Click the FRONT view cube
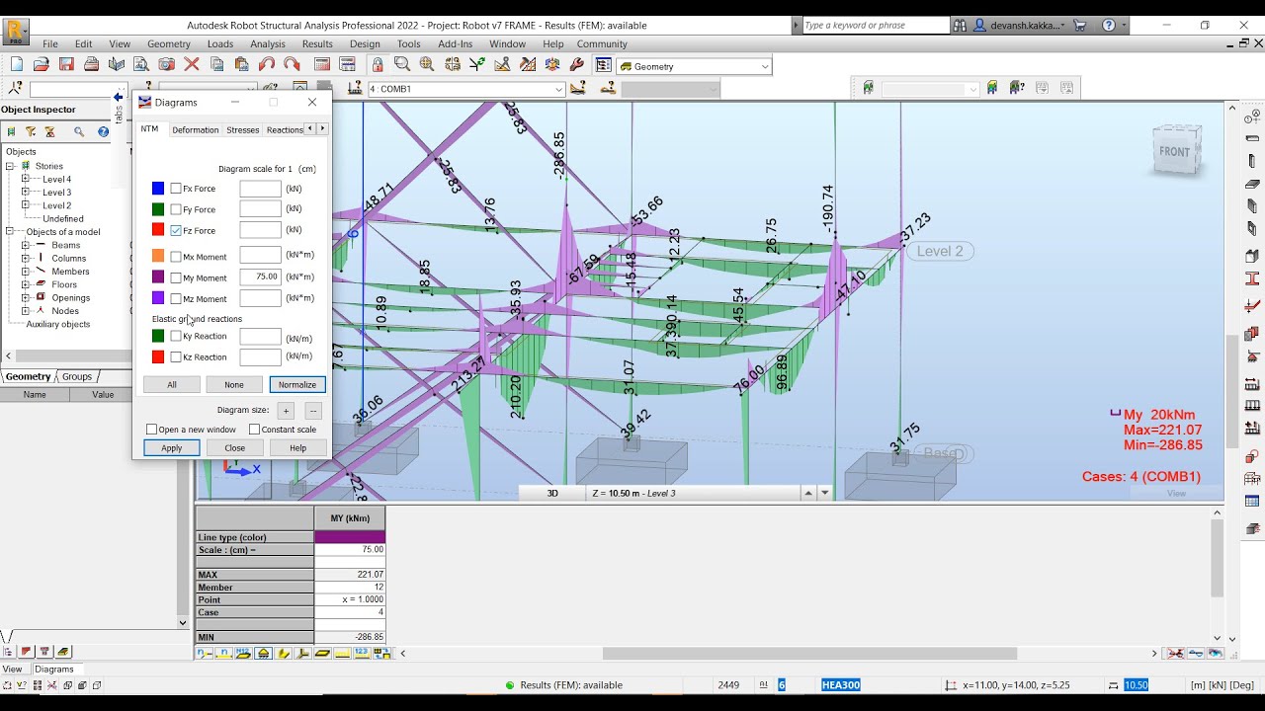The image size is (1265, 711). 1176,151
